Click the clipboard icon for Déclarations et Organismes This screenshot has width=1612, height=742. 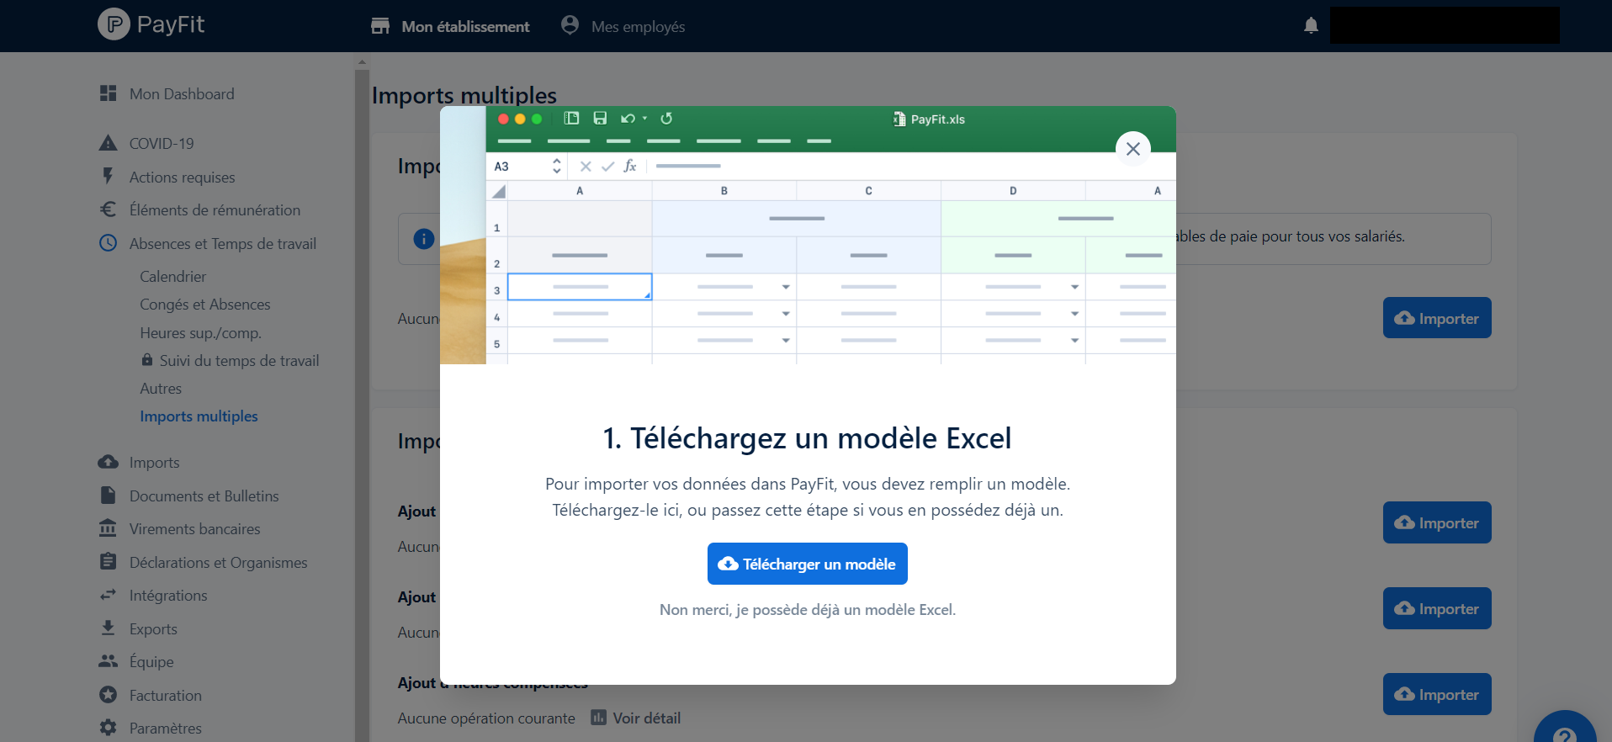click(108, 561)
